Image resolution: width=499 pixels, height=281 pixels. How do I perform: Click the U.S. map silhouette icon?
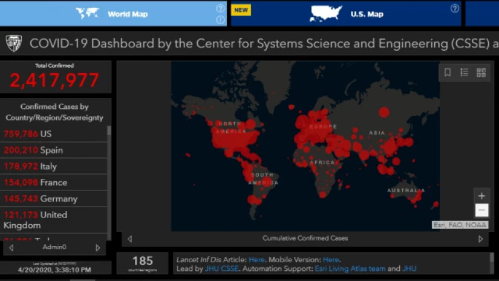pos(326,14)
